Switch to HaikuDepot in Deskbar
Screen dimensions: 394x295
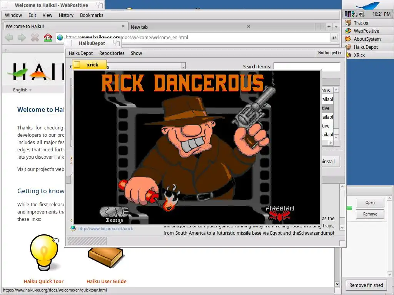click(368, 47)
